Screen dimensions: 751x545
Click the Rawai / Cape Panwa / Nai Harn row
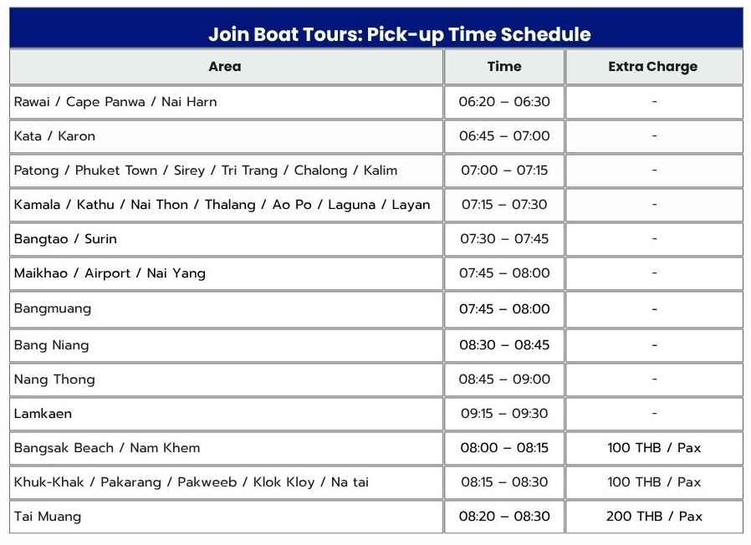point(115,102)
